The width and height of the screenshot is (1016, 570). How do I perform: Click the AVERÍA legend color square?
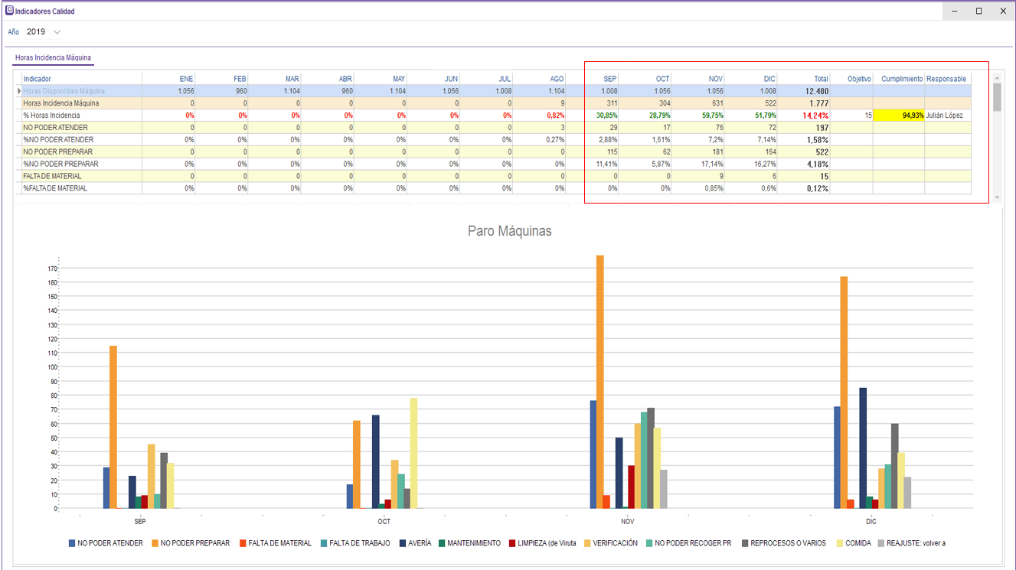click(405, 543)
